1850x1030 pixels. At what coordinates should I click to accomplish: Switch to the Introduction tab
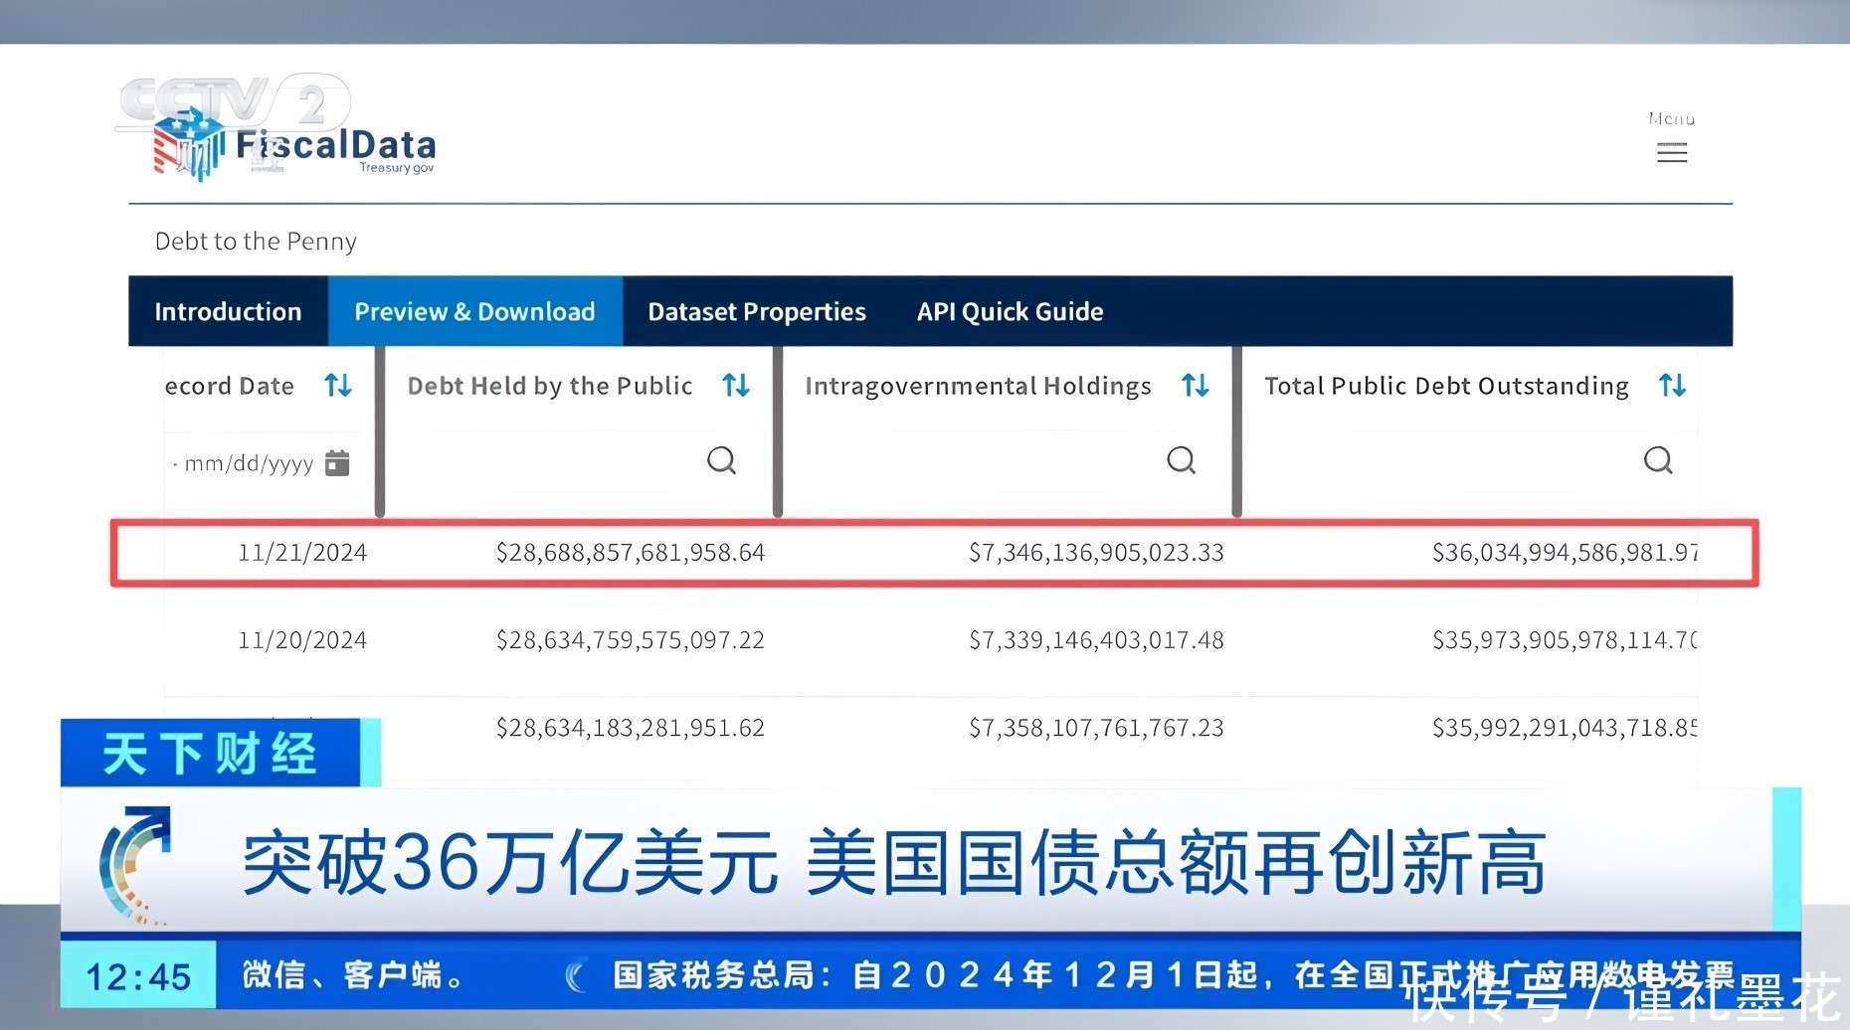tap(228, 312)
